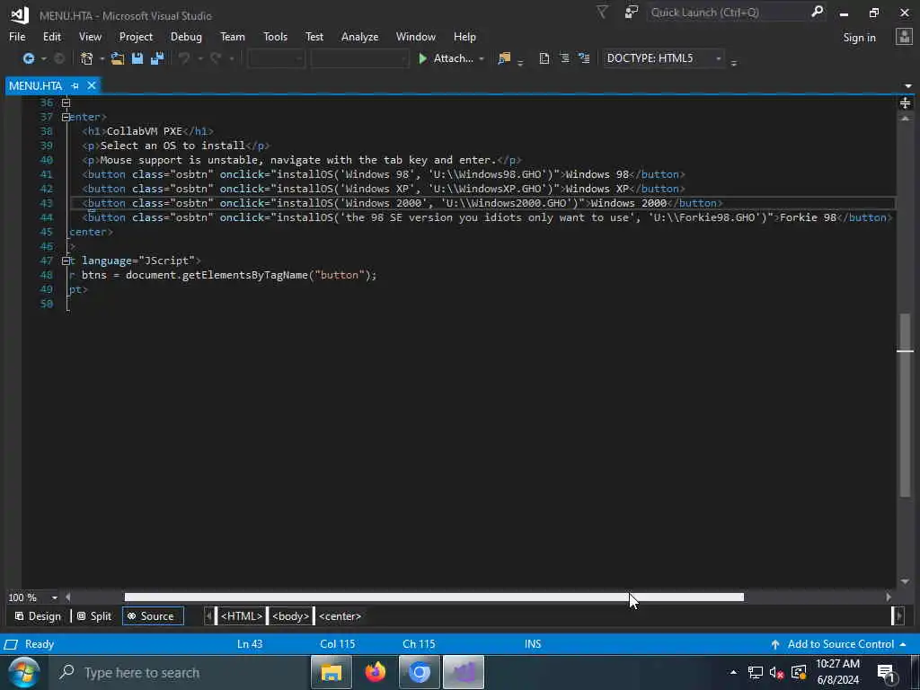Format the document with the page icon
The image size is (920, 690).
544,58
